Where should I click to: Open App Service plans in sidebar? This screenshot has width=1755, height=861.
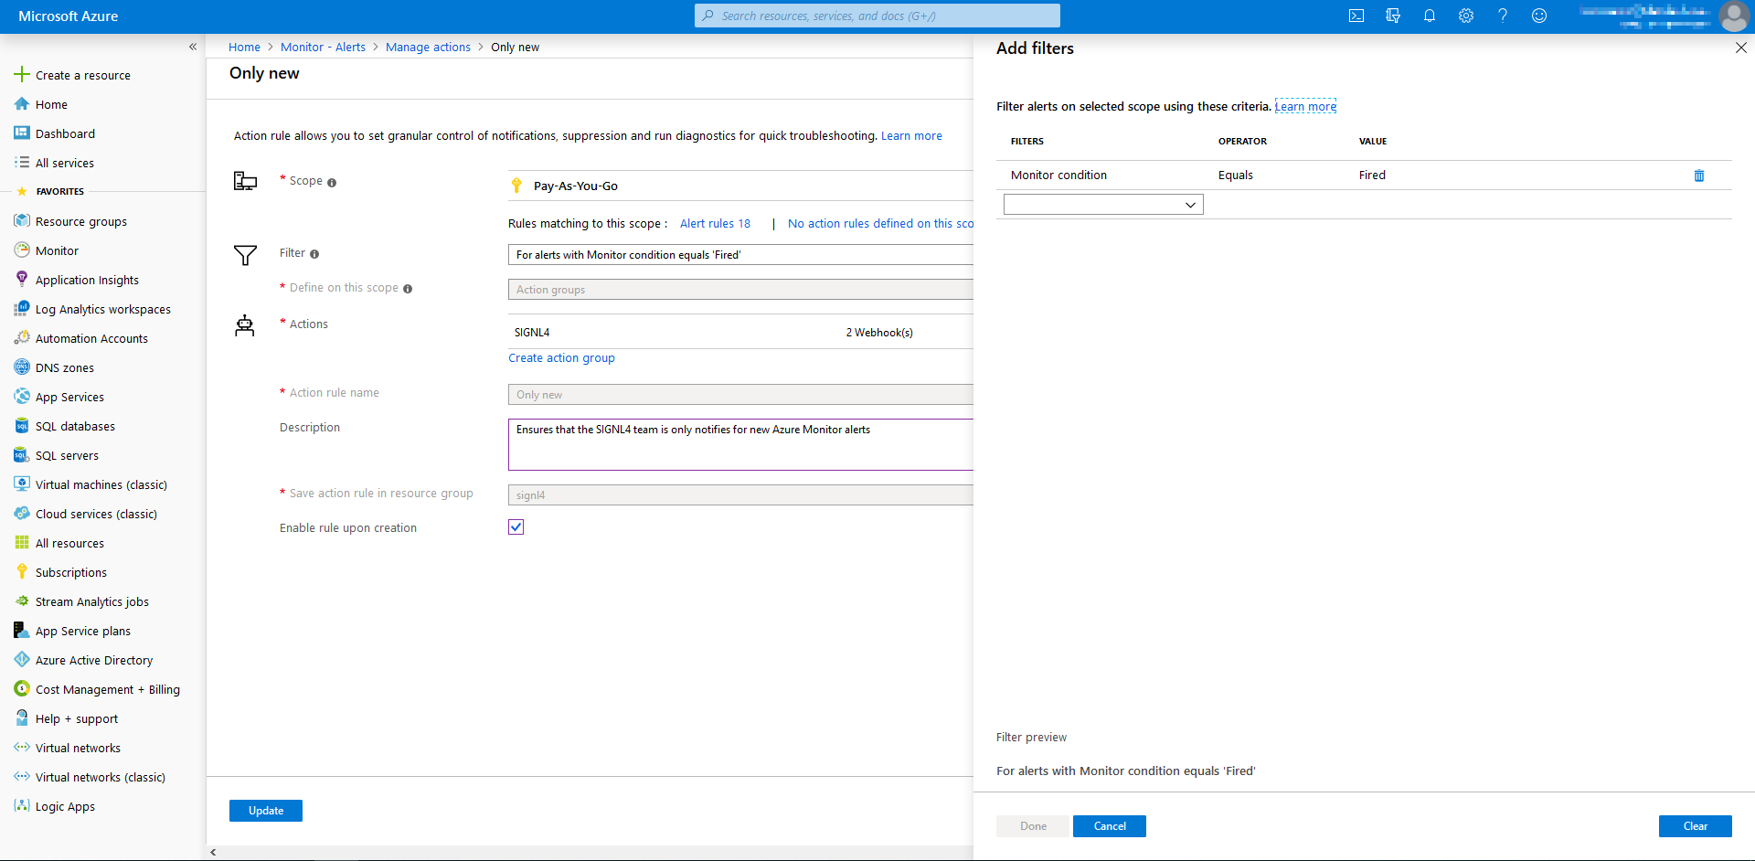83,631
